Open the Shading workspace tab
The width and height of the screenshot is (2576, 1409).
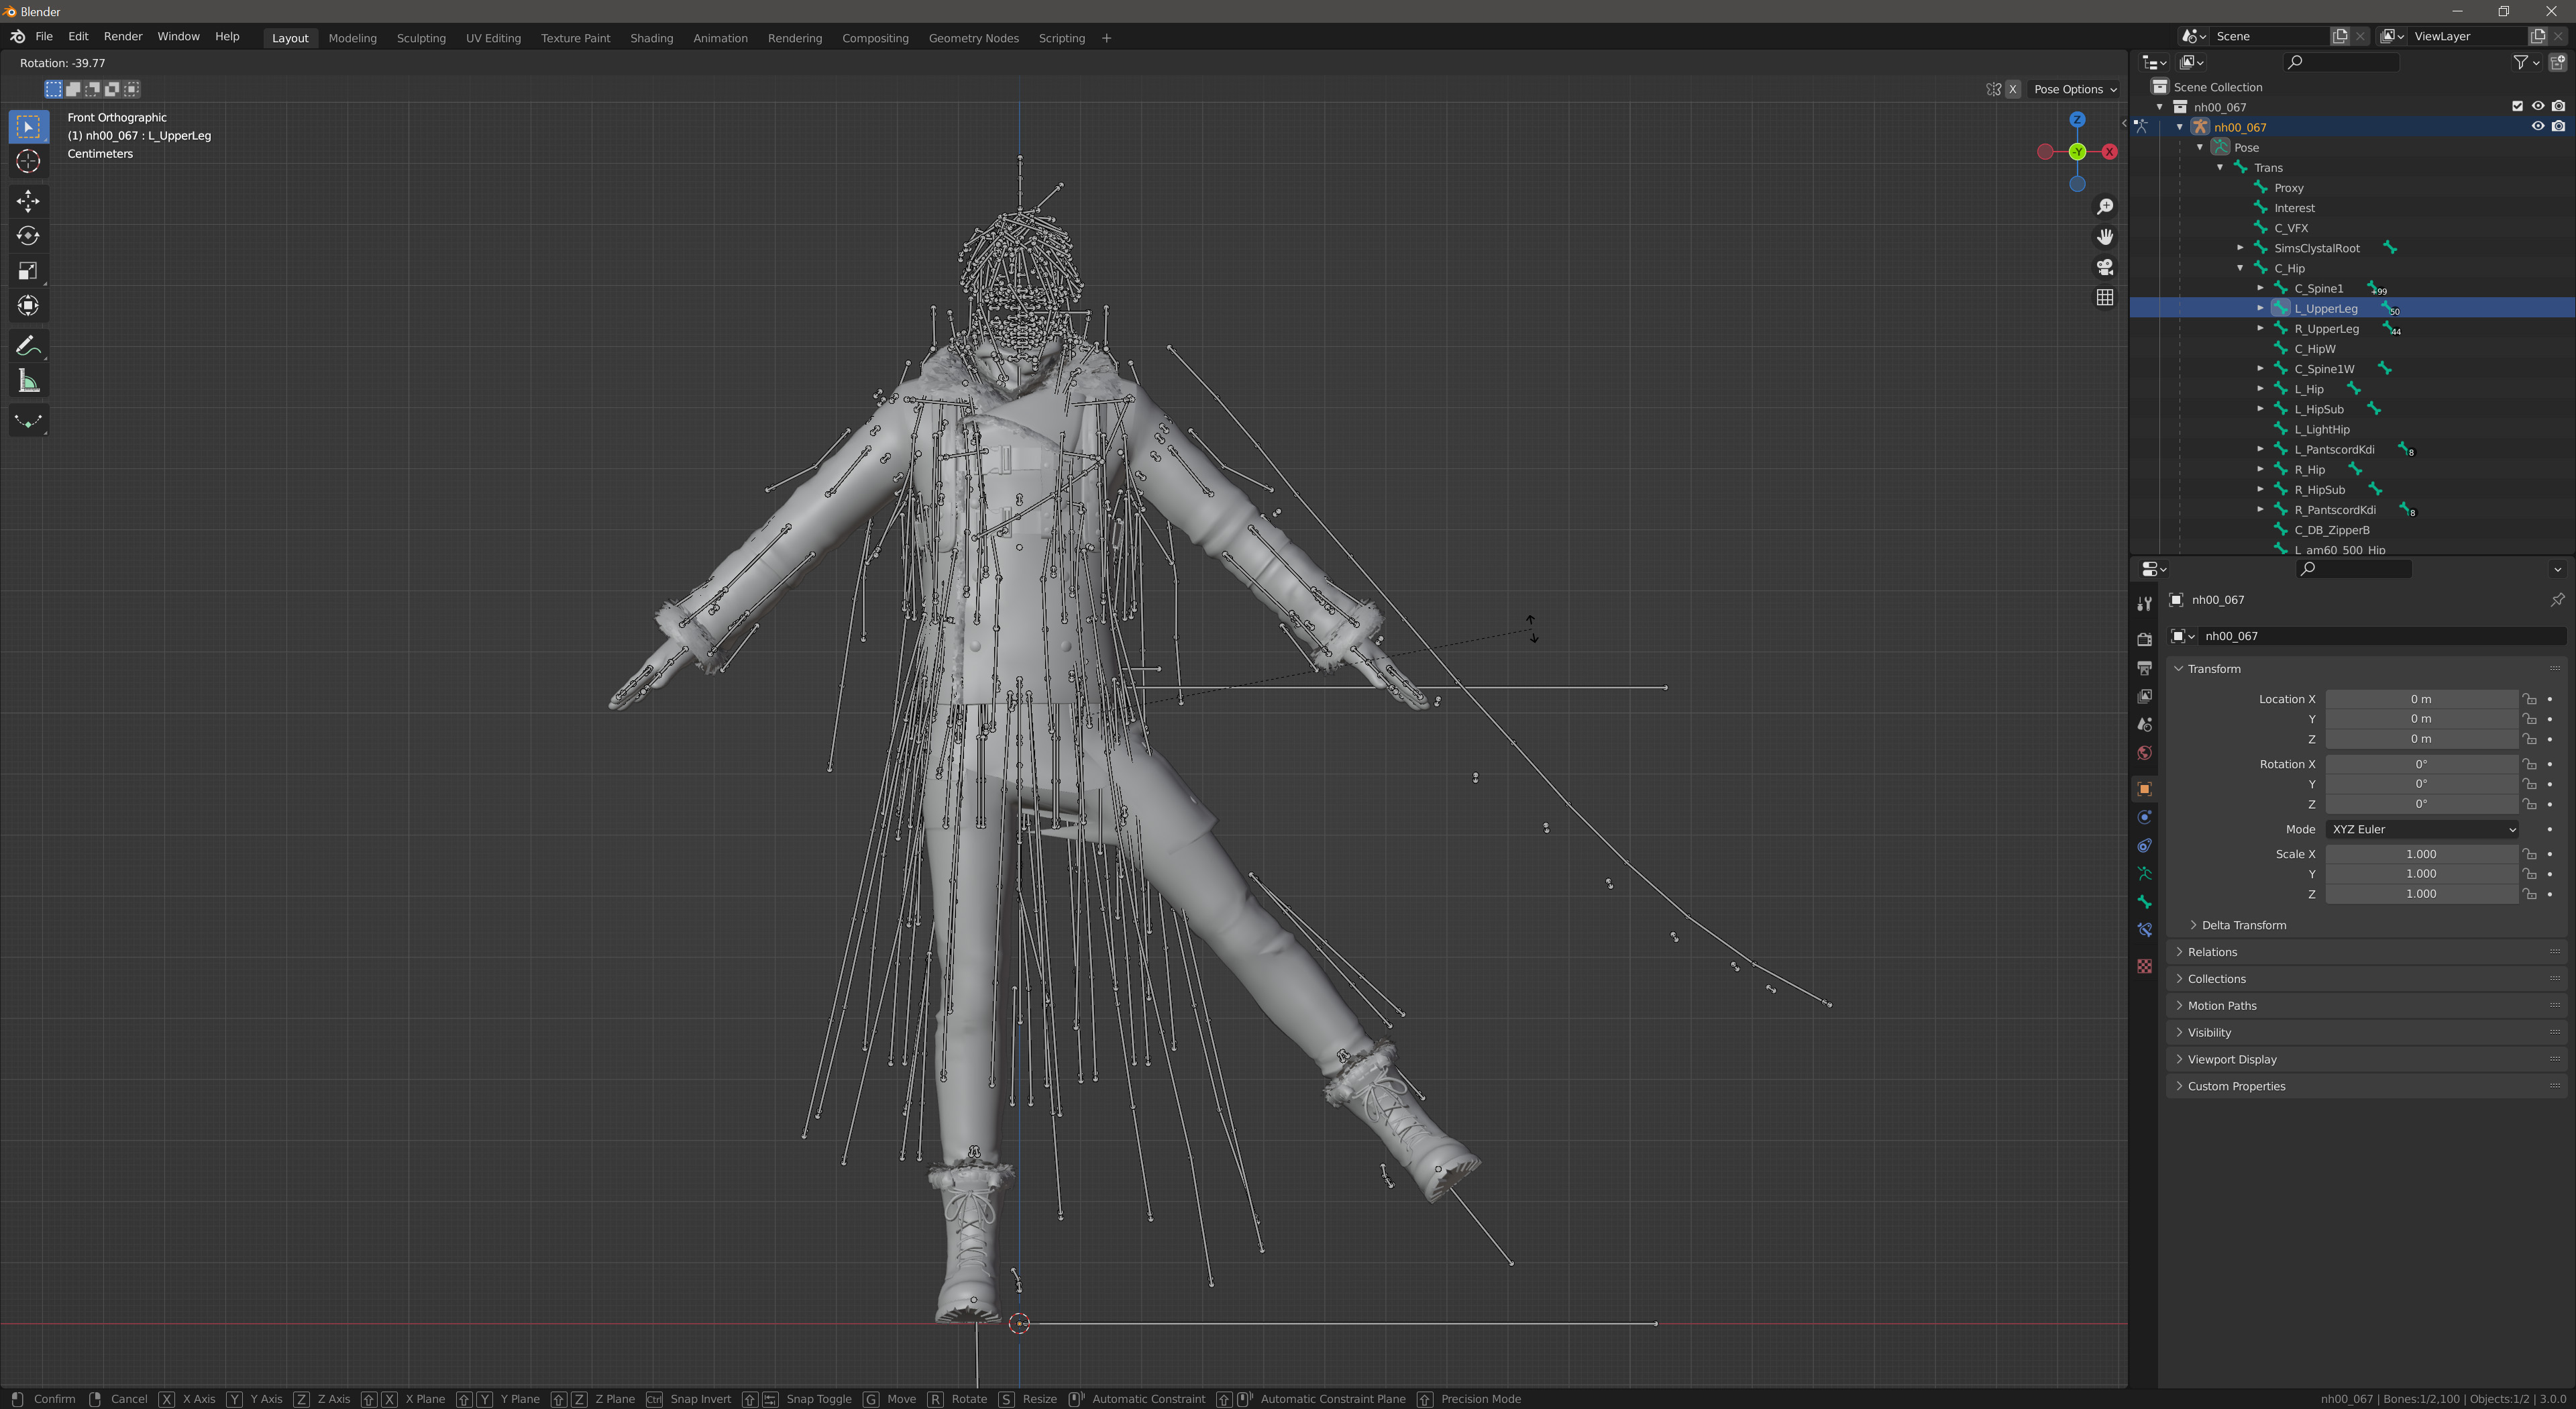pyautogui.click(x=651, y=38)
